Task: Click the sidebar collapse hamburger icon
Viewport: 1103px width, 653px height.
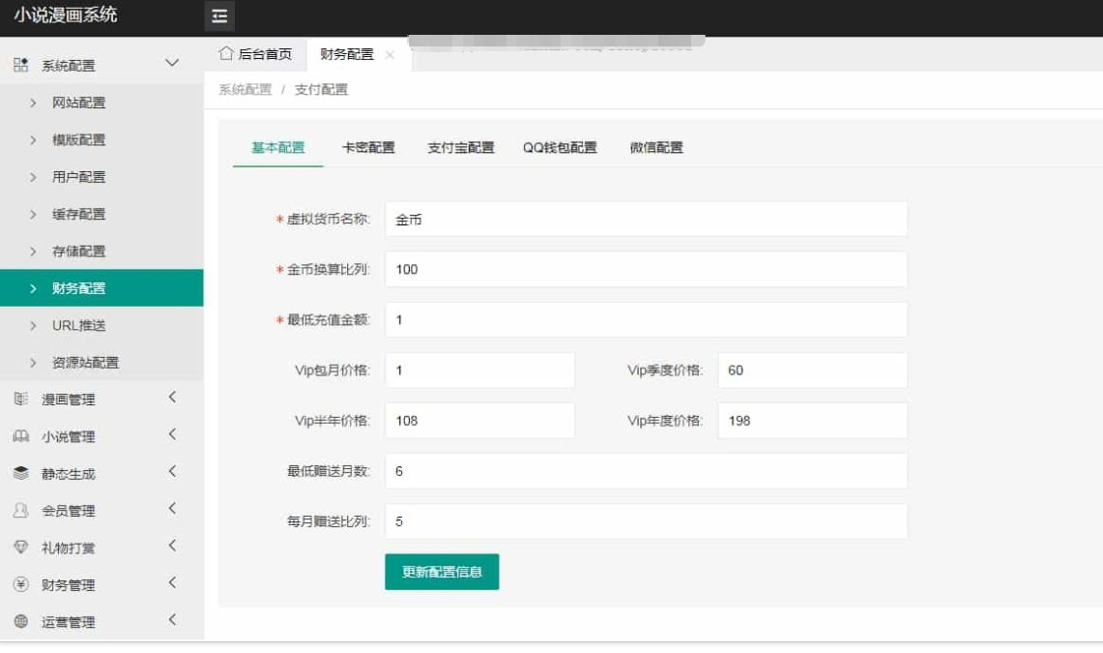Action: point(219,16)
